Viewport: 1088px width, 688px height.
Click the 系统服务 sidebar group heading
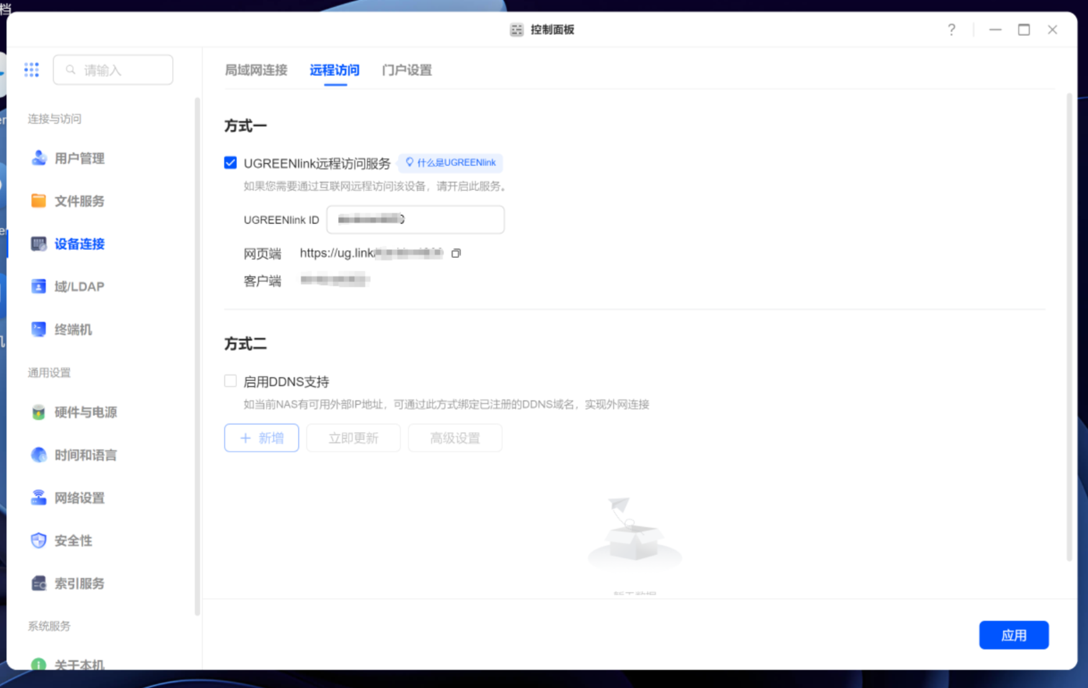coord(49,626)
